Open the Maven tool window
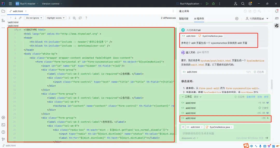Screen dimensions: 280x148 click(x=277, y=18)
